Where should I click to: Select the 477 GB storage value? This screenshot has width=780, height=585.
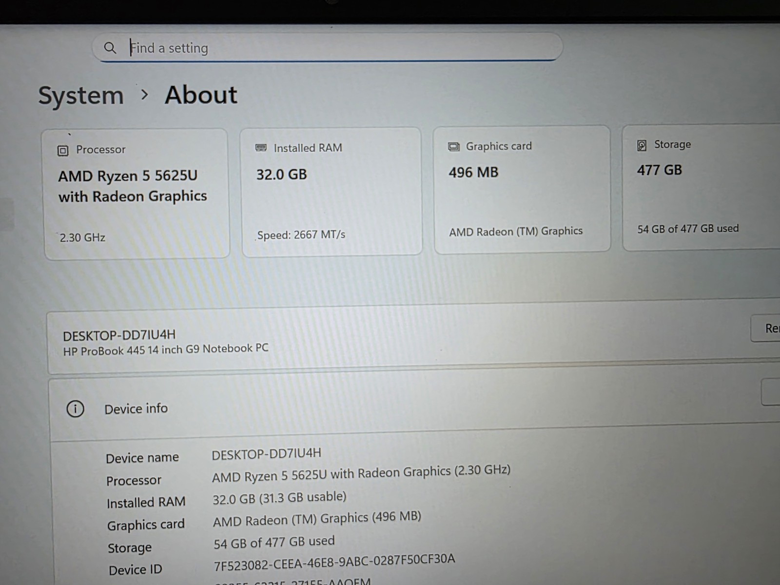point(660,170)
